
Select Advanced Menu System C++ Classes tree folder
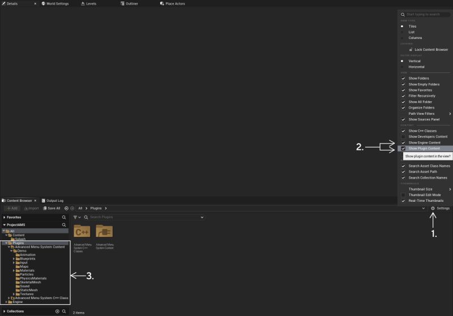[x=41, y=298]
